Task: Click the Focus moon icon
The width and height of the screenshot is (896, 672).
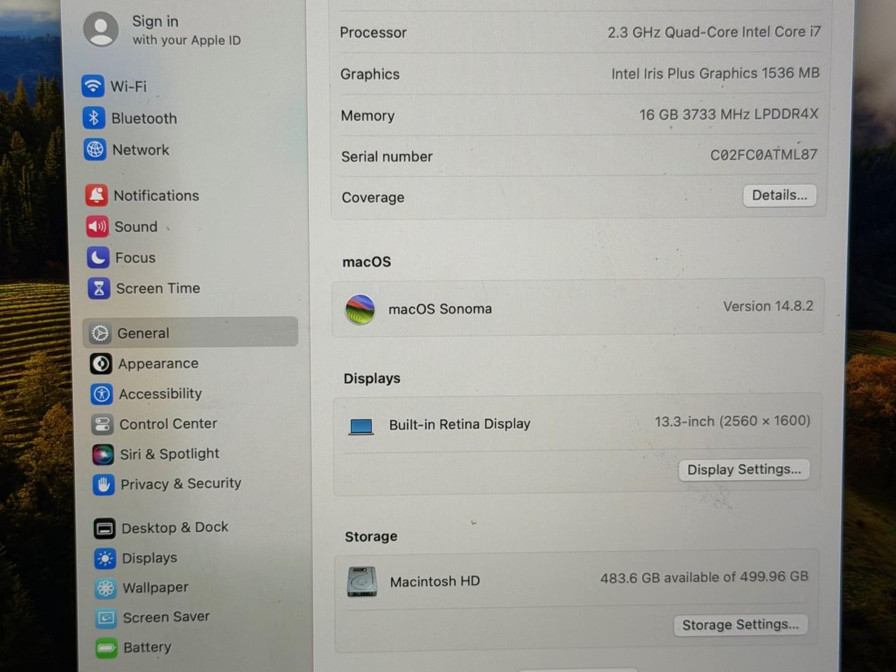Action: pos(98,257)
